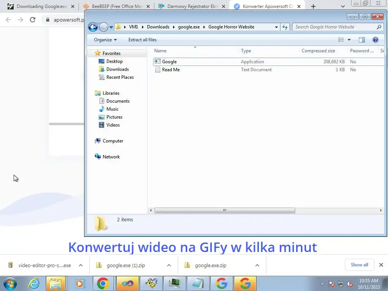The width and height of the screenshot is (388, 291).
Task: Open the BeeBEEP bee icon on taskbar
Action: [x=152, y=283]
